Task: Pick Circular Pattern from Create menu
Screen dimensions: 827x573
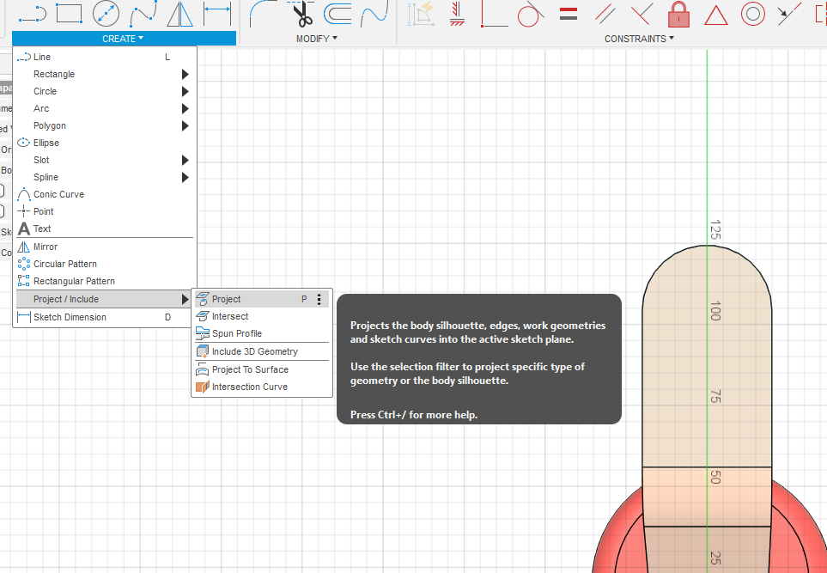Action: click(x=65, y=264)
